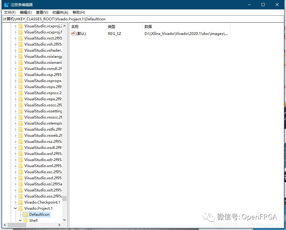Select the DefaultIcon folder icon
Image resolution: width=286 pixels, height=230 pixels.
(26, 215)
